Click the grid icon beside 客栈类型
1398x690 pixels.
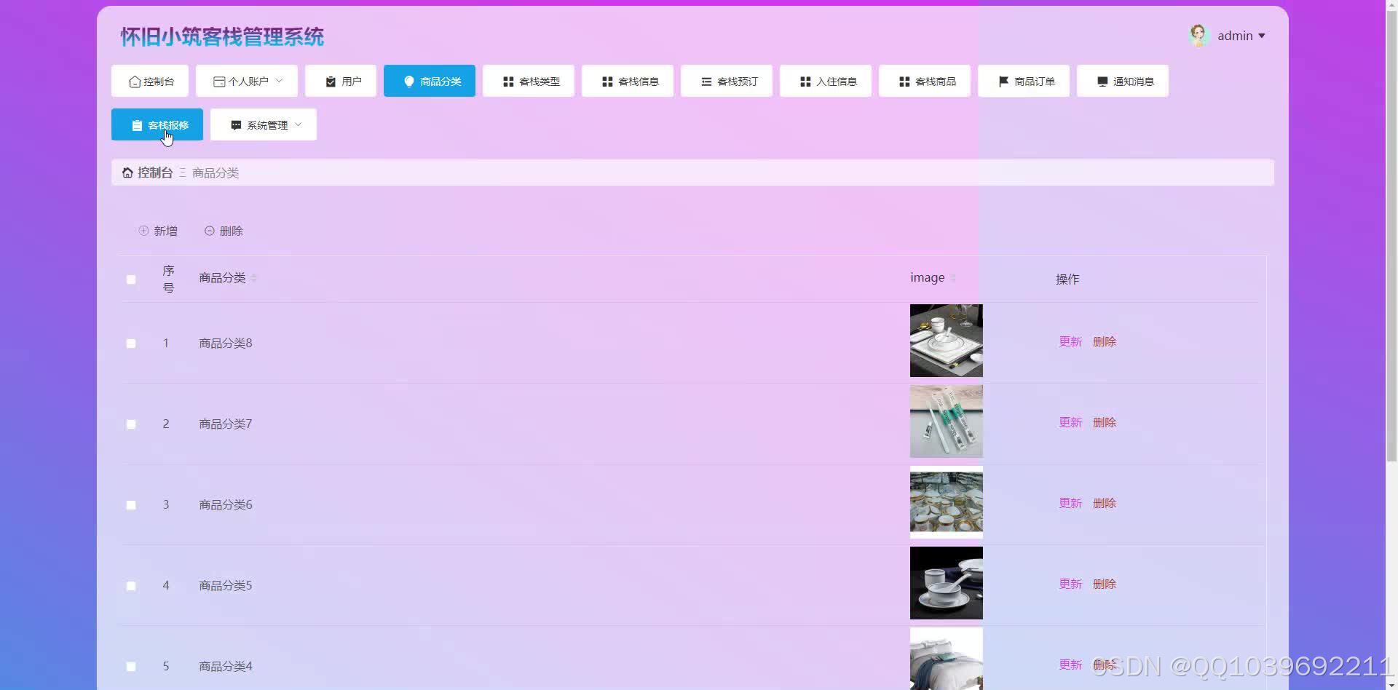tap(508, 82)
